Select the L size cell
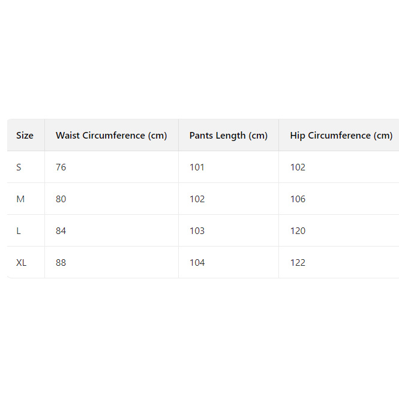 (x=19, y=231)
